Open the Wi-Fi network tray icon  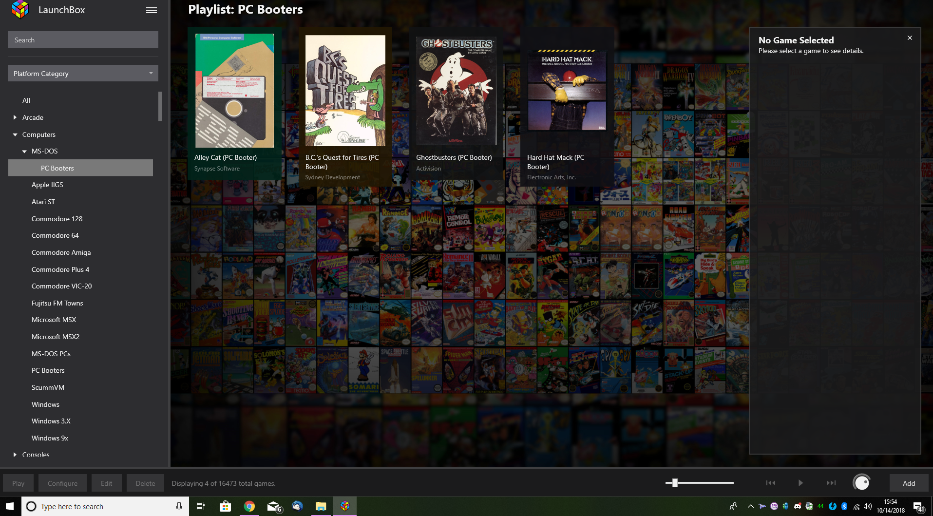coord(856,506)
